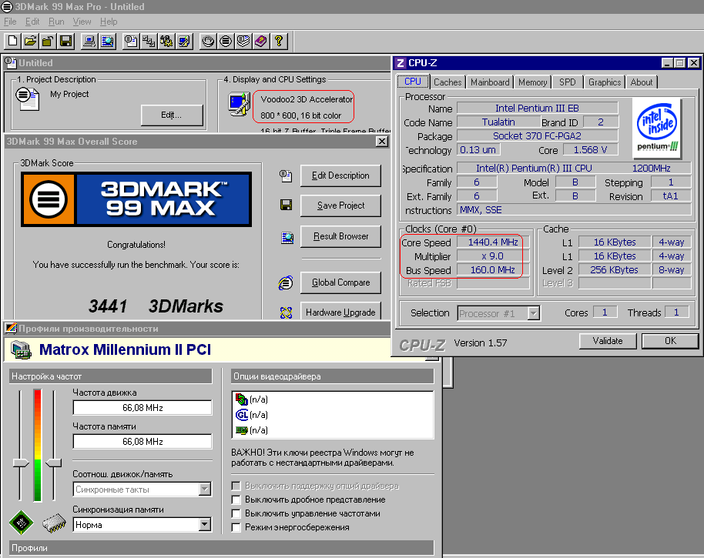Open the Run menu
Viewport: 704px width, 558px height.
56,22
